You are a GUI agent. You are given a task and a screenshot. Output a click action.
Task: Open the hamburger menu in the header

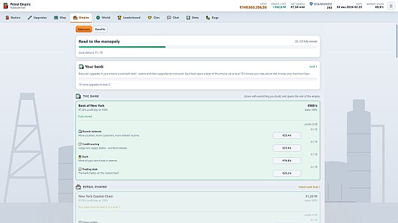(391, 5)
